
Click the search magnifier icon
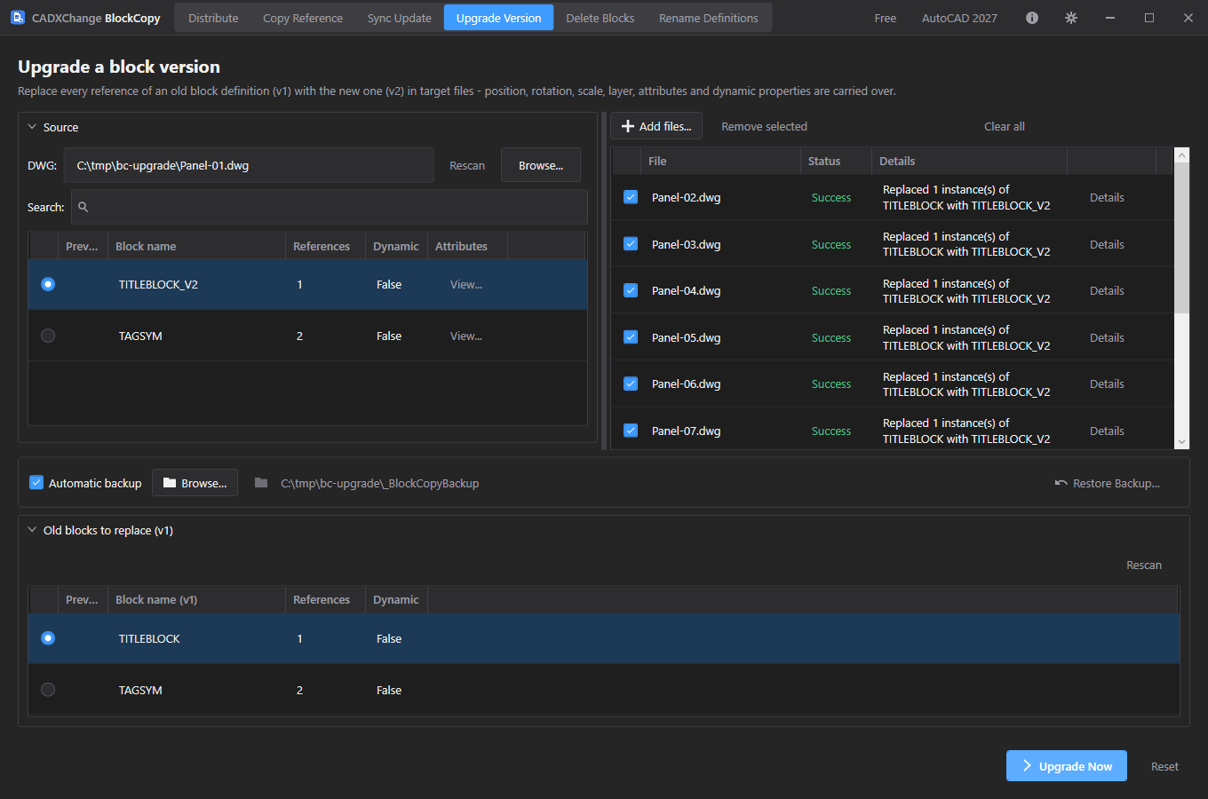83,207
